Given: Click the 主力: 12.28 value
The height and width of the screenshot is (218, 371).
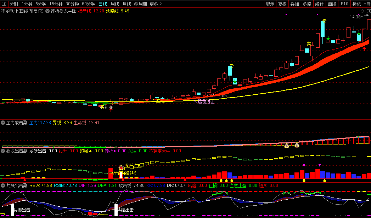Looking at the screenshot, I should point(40,123).
